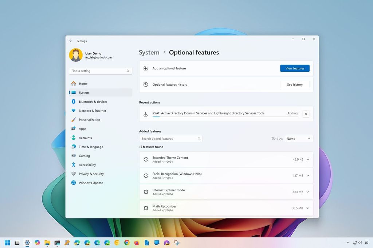Open Windows Update from the sidebar
This screenshot has height=248, width=373.
tap(91, 183)
